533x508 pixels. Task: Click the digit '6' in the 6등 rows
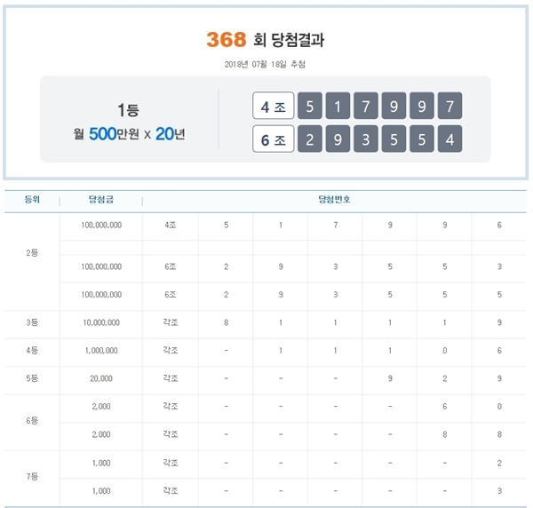(445, 407)
